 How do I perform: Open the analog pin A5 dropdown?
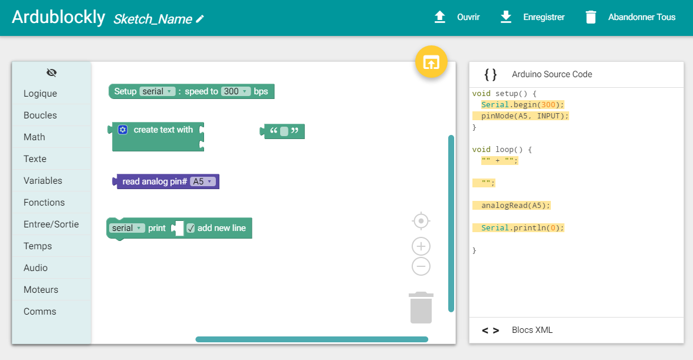pyautogui.click(x=203, y=181)
